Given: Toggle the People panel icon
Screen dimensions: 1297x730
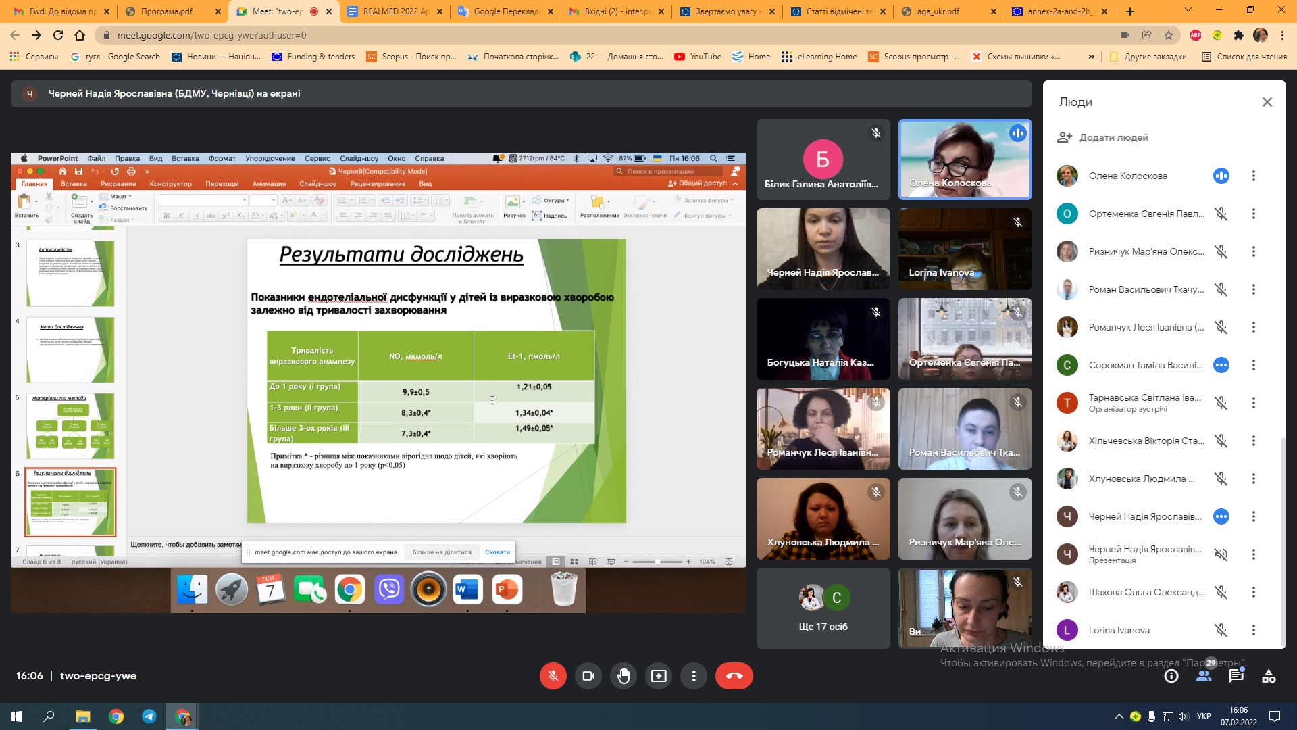Looking at the screenshot, I should click(1204, 676).
